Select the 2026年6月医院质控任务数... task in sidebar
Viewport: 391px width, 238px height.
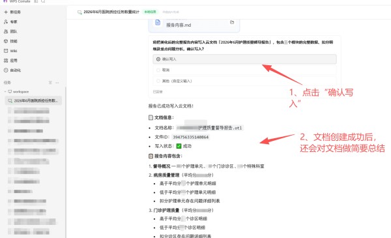click(33, 101)
